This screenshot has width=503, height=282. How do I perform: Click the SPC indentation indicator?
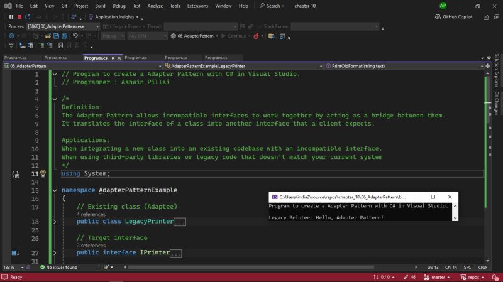467,268
